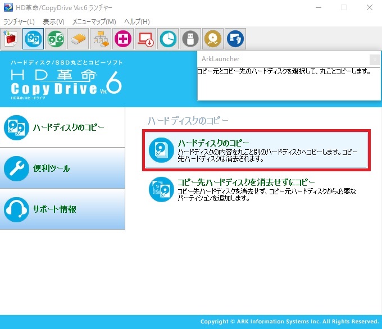Viewport: 382px width, 329px height.
Task: Click the disk icon beside the sidebar ハードディスクのコピー
Action: coord(16,127)
